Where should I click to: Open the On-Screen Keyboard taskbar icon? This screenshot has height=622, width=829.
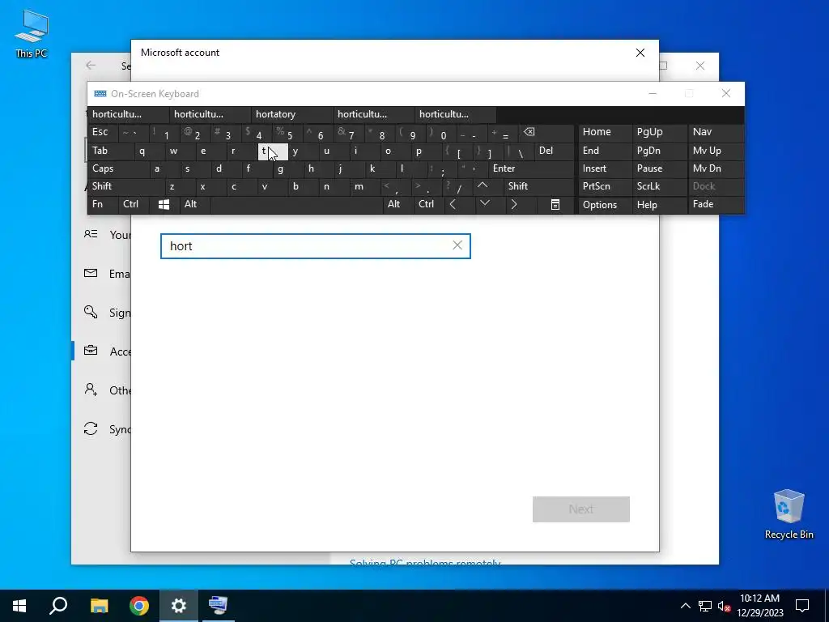[218, 606]
